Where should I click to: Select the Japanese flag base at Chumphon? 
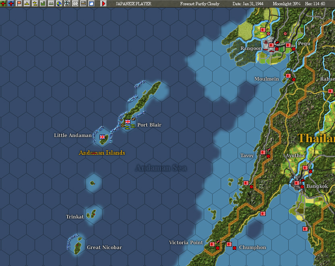point(229,244)
